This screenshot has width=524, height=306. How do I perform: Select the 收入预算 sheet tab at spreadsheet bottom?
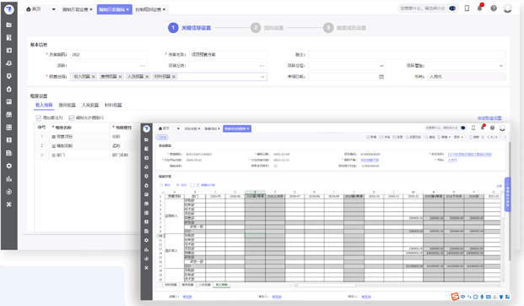[x=221, y=285]
